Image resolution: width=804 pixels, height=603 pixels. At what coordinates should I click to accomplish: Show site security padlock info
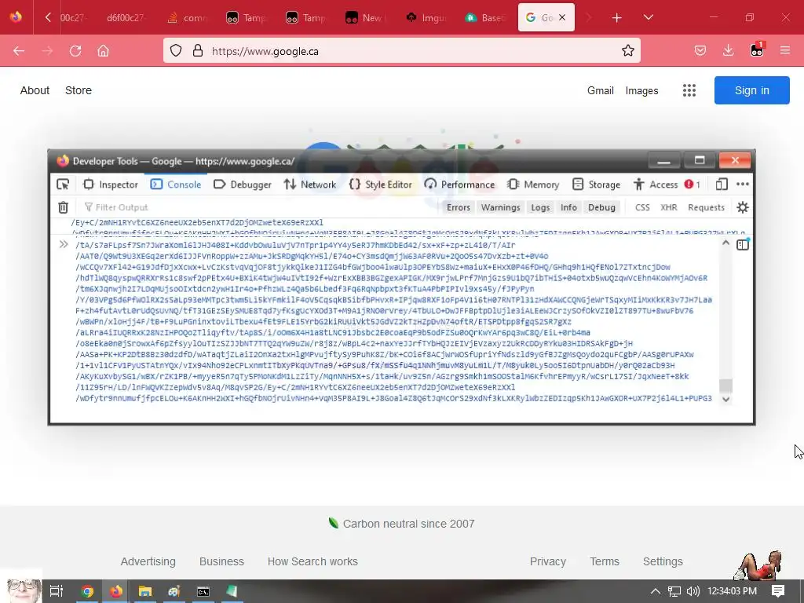[x=197, y=51]
